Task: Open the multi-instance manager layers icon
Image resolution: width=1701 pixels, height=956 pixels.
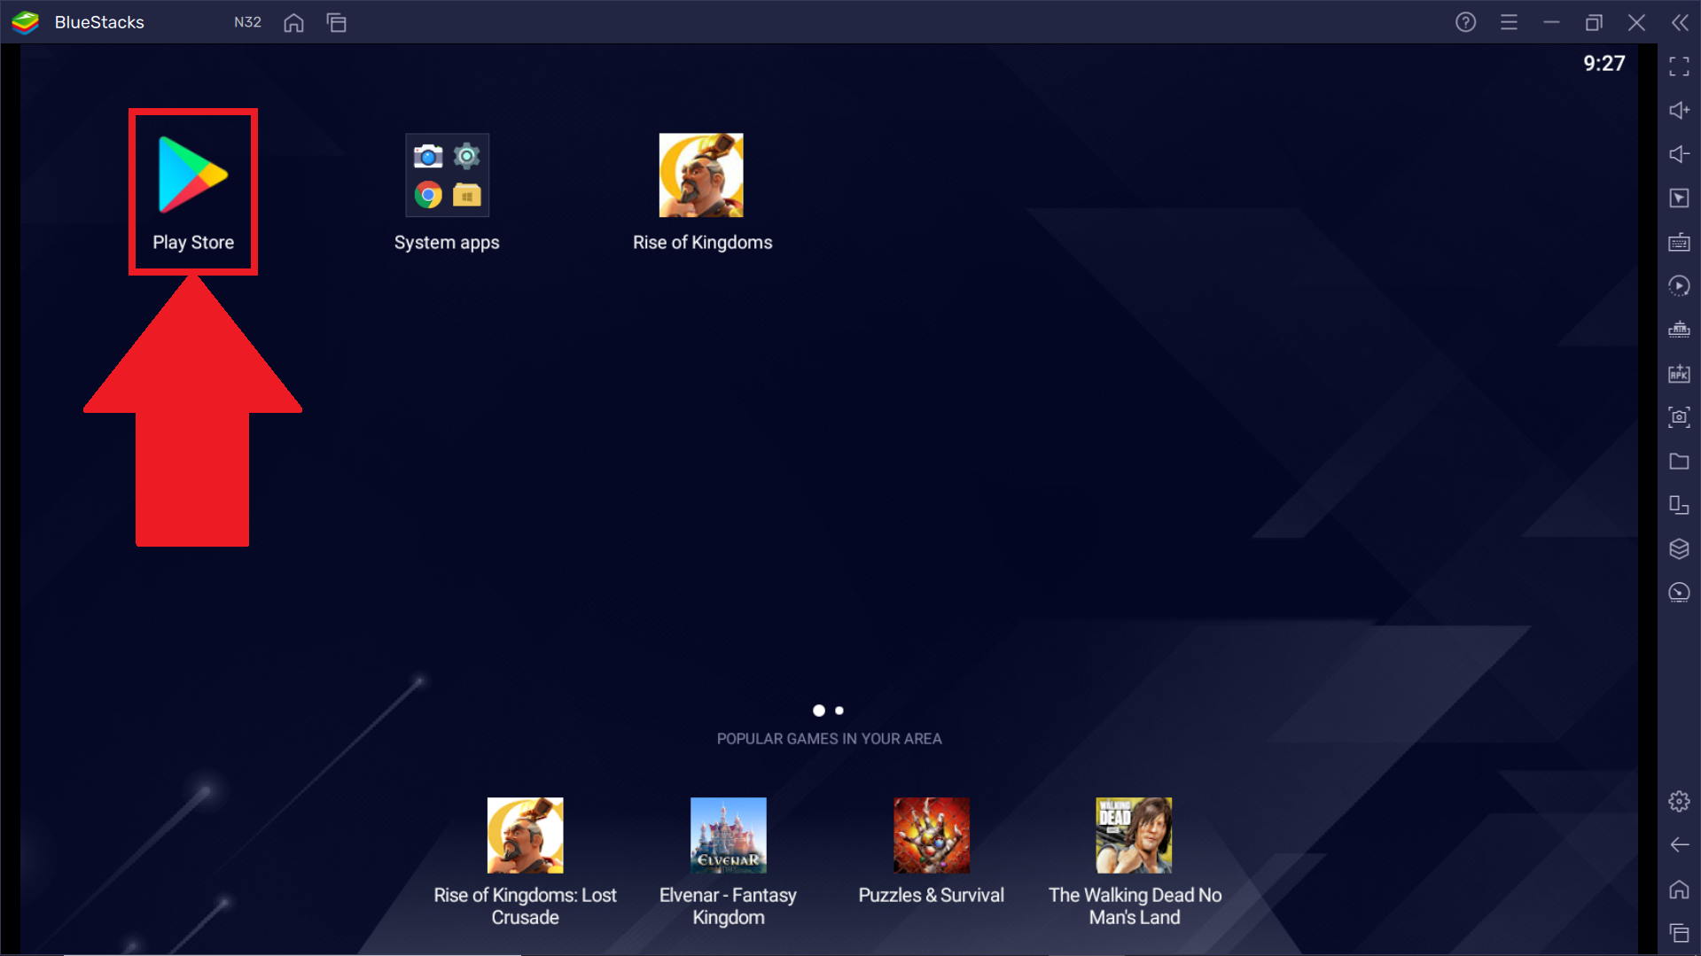Action: (x=1679, y=548)
